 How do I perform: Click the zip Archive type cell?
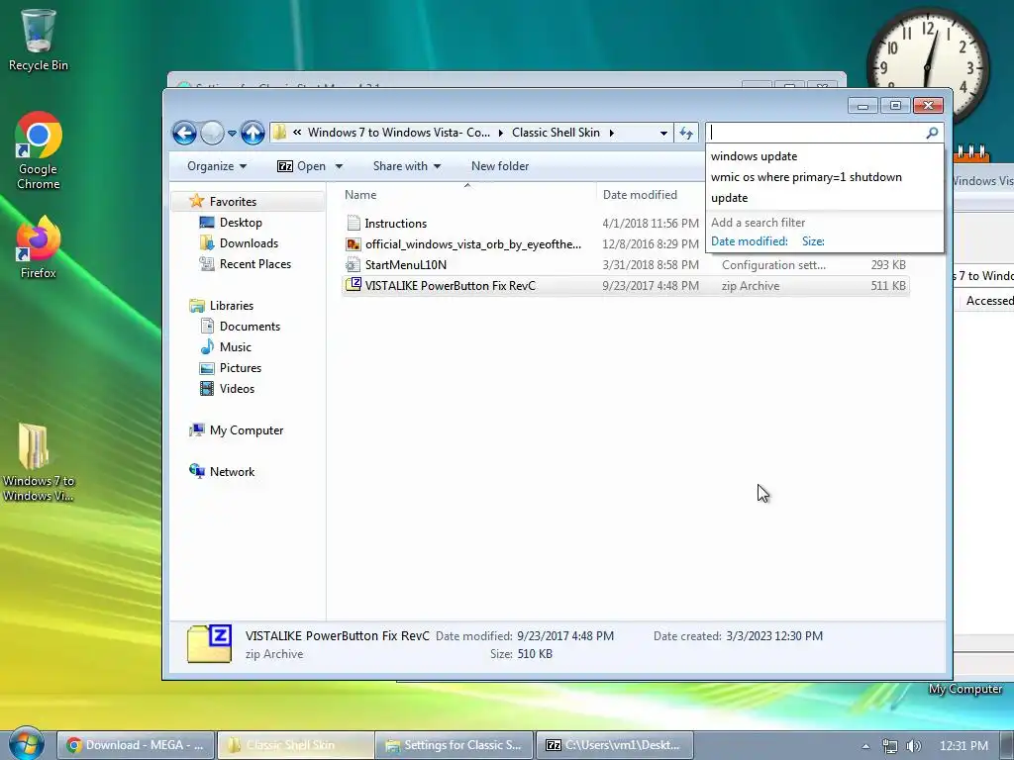[751, 286]
